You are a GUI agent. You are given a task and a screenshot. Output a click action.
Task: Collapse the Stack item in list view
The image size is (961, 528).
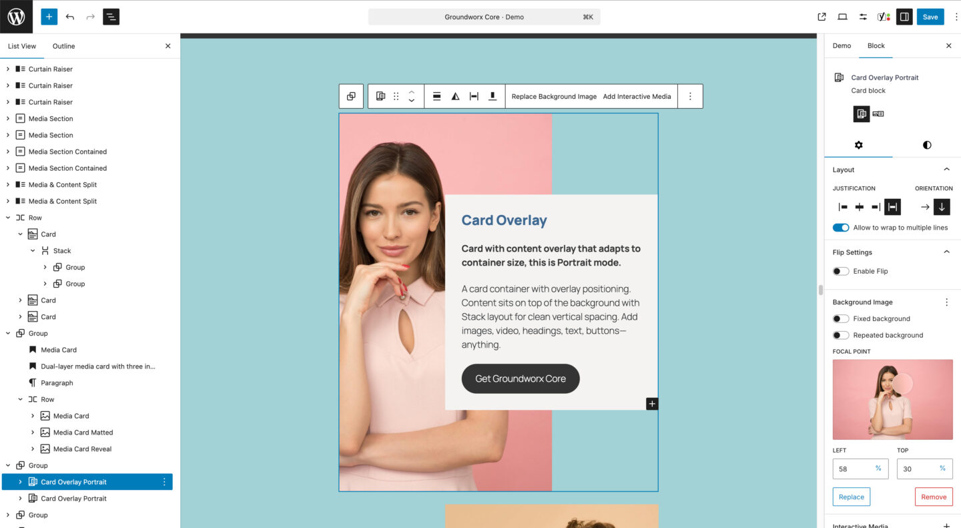click(33, 251)
